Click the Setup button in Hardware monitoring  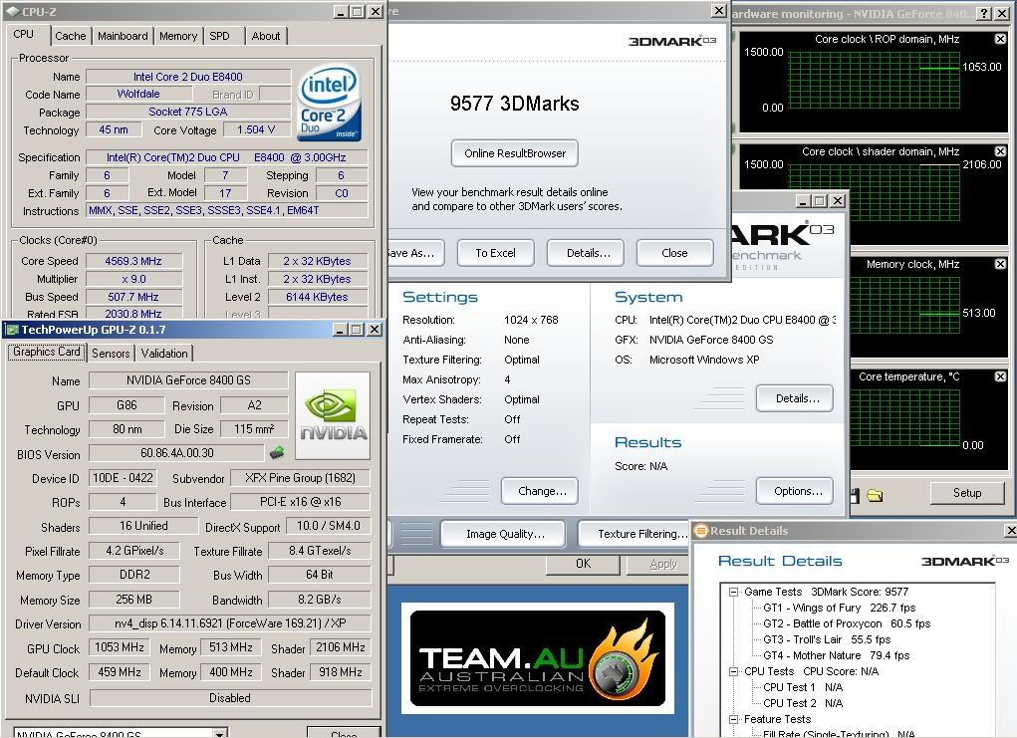click(x=967, y=493)
